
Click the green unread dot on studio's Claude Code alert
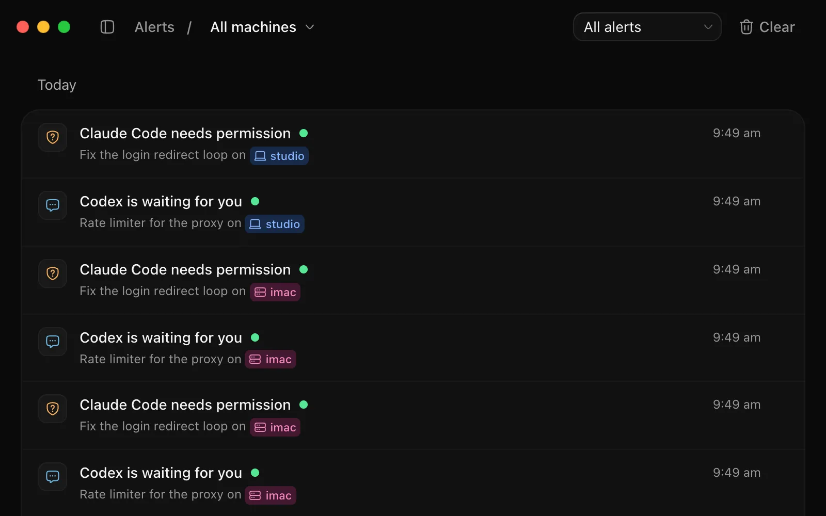tap(304, 133)
